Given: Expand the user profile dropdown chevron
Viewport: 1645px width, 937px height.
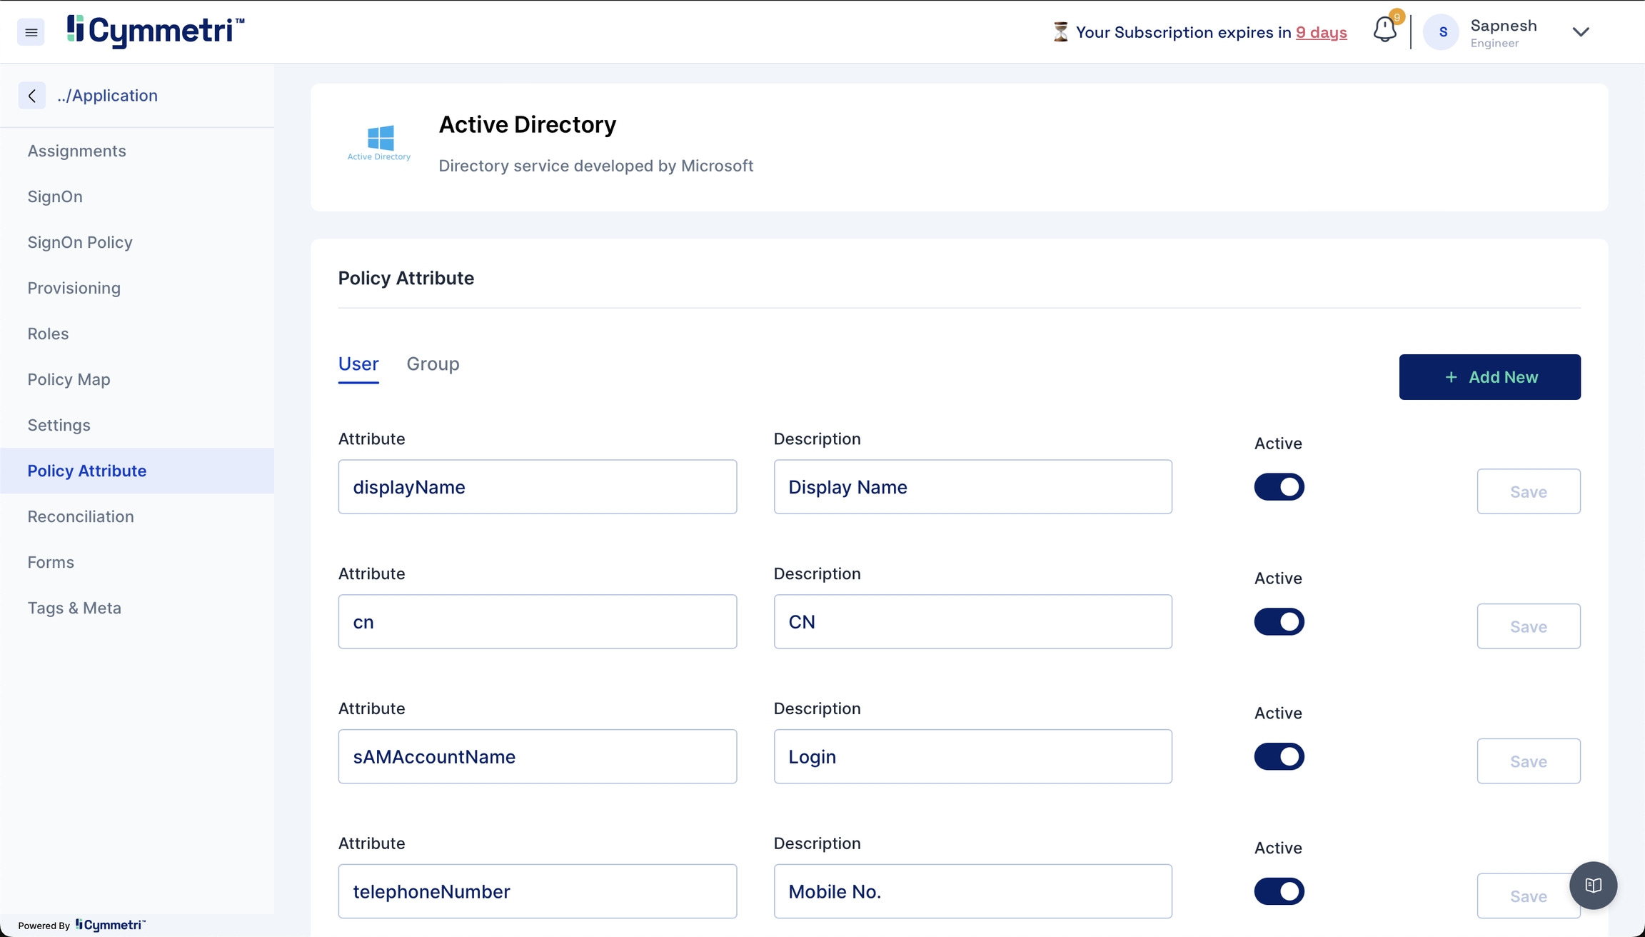Looking at the screenshot, I should [1580, 32].
